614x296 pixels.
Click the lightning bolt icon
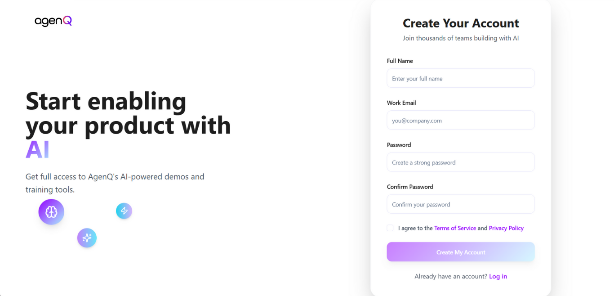tap(124, 211)
